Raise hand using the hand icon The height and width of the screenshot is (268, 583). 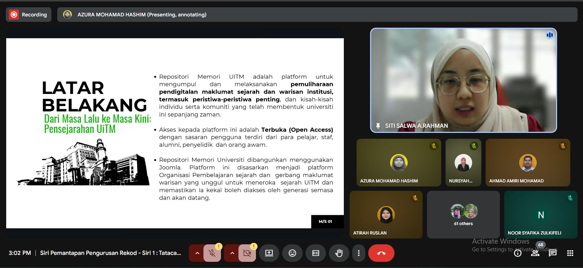[339, 253]
